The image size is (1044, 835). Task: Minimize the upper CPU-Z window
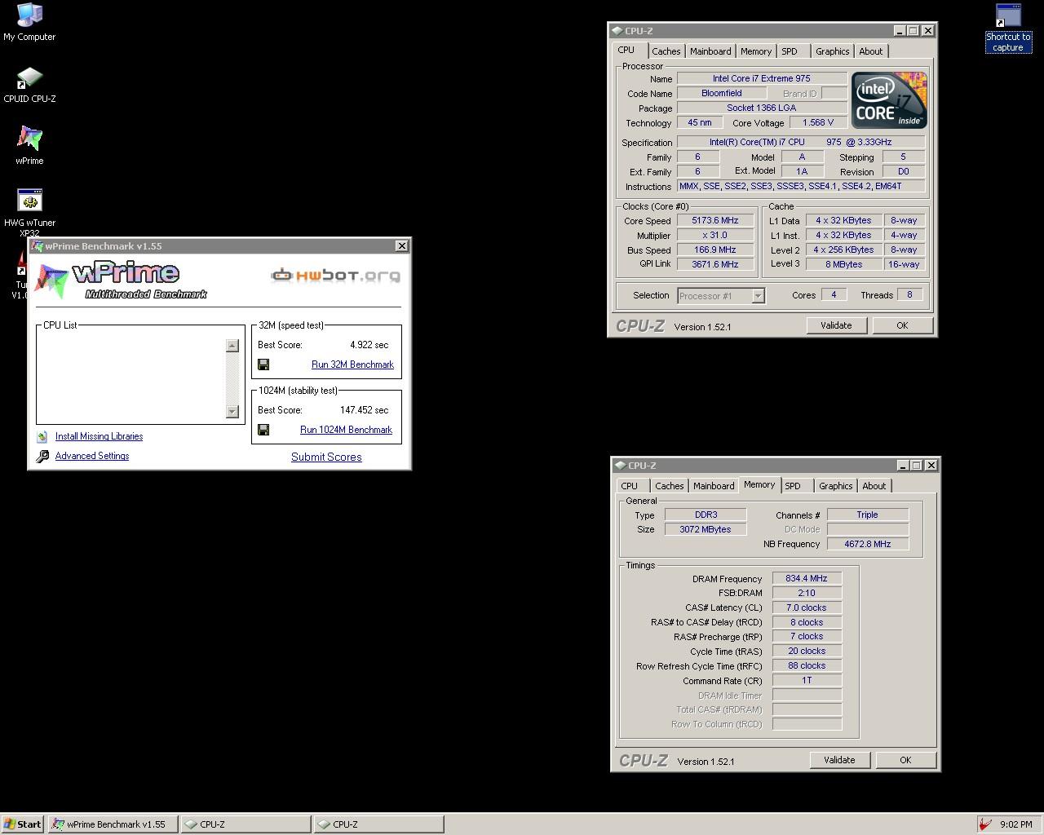pyautogui.click(x=899, y=31)
